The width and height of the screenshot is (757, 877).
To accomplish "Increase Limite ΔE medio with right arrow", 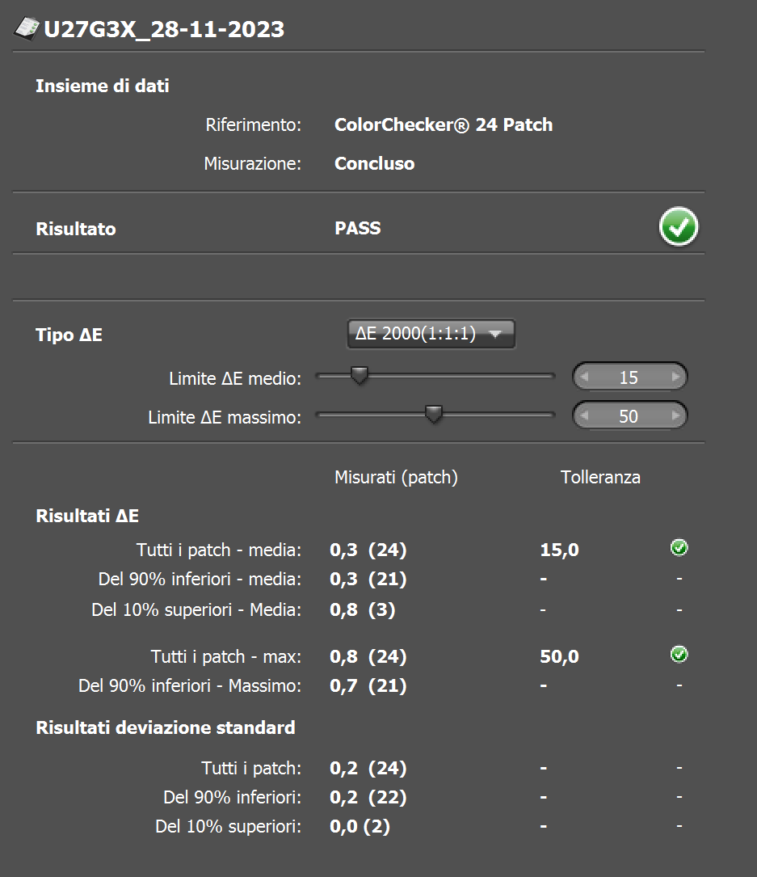I will click(675, 377).
